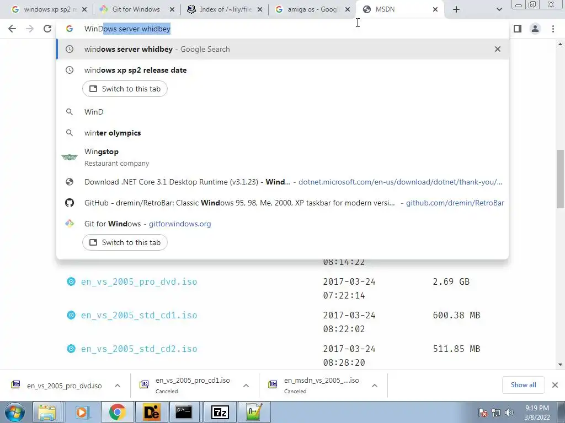Click canceled en_msdn_vs_2005 iso download item
This screenshot has width=565, height=423.
click(x=314, y=385)
